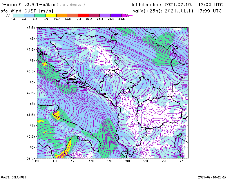The width and height of the screenshot is (232, 179).
Task: Click the orange 10.7–13.8 legend swatch
Action: 62,15
